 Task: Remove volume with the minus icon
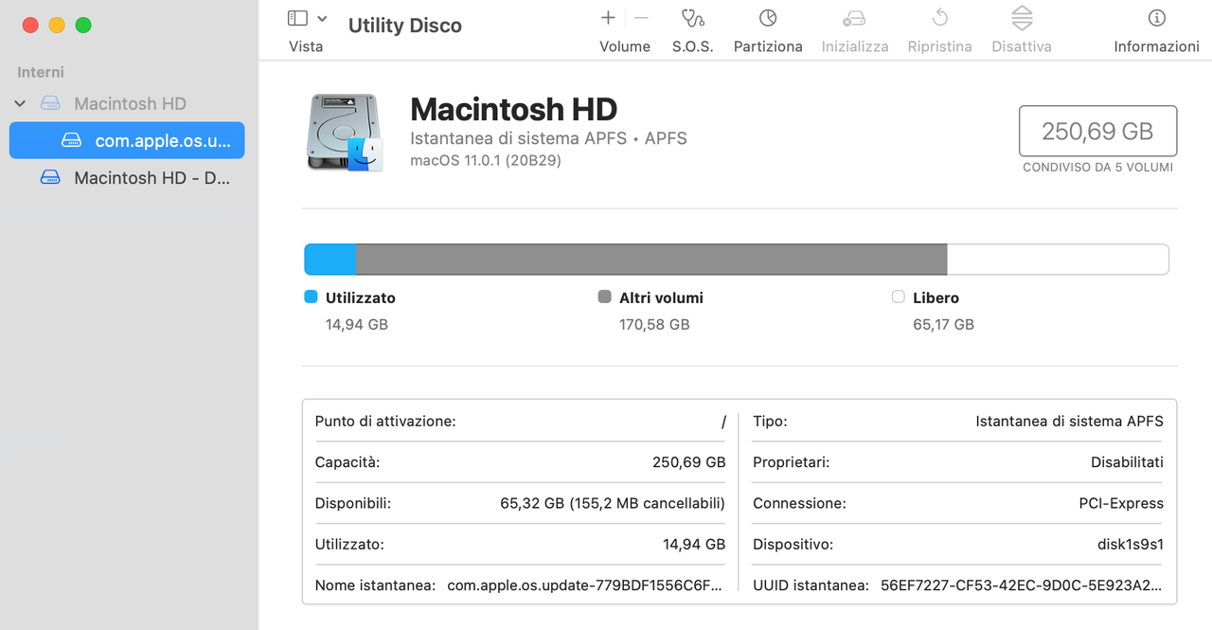pyautogui.click(x=641, y=18)
